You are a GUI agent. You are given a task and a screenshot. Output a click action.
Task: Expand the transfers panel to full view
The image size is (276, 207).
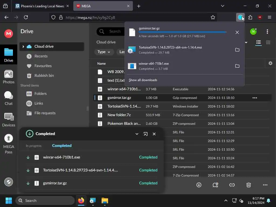tap(145, 134)
